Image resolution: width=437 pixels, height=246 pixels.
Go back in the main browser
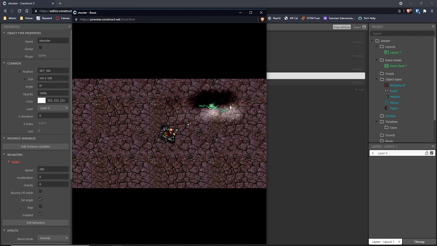click(x=5, y=11)
